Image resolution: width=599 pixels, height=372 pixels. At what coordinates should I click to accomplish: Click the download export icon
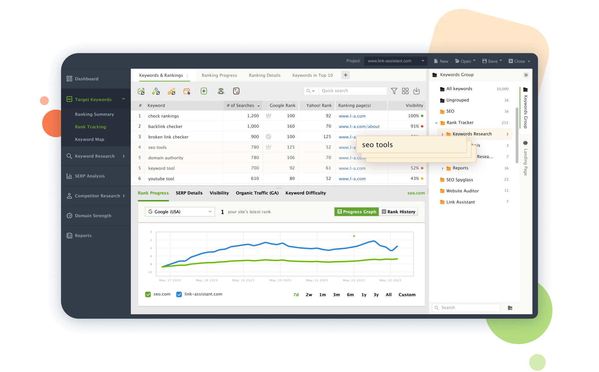coord(416,91)
